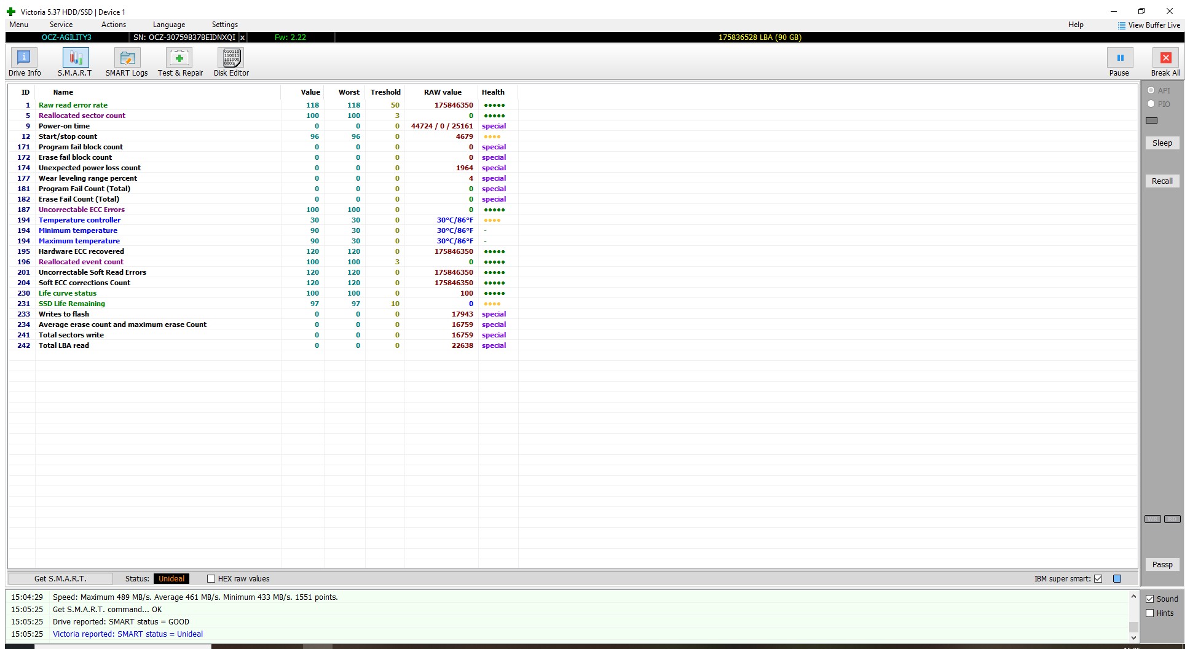
Task: Sort by the ID column header
Action: 25,92
